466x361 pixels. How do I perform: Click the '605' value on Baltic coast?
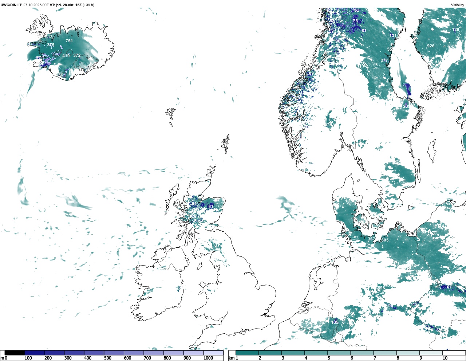pyautogui.click(x=385, y=240)
